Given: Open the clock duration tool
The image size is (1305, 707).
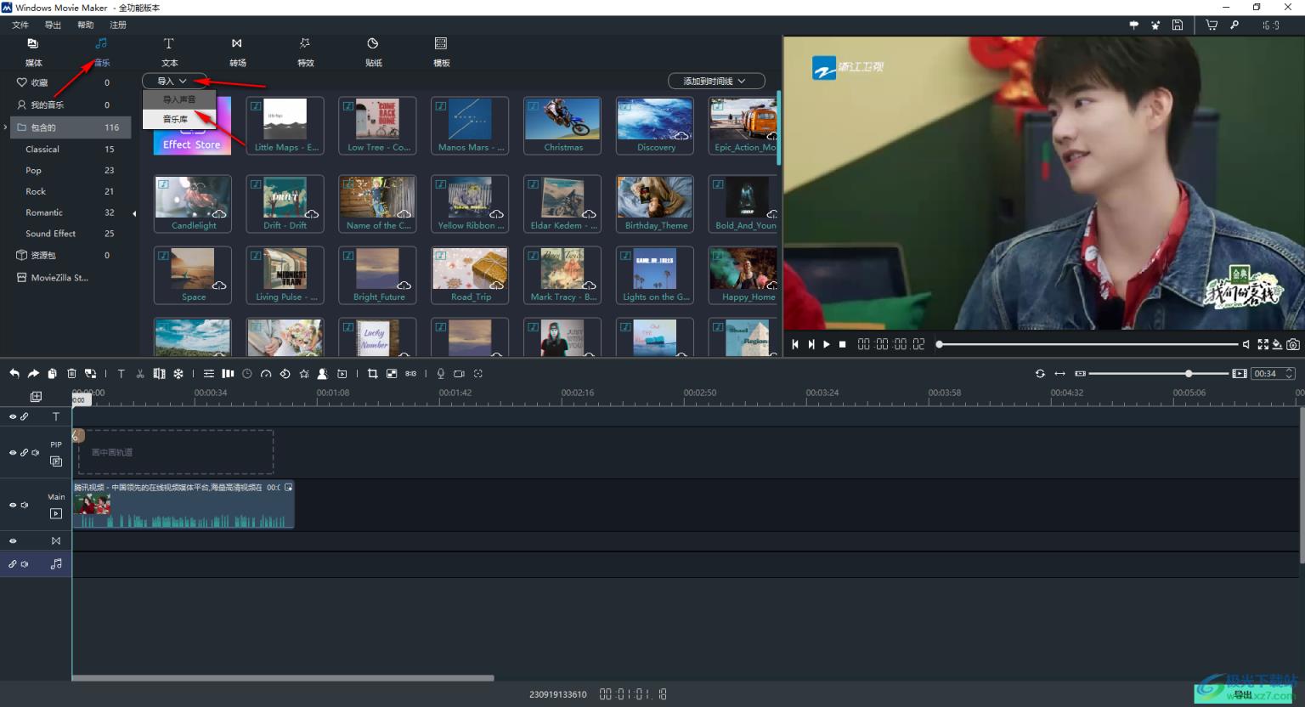Looking at the screenshot, I should tap(247, 374).
